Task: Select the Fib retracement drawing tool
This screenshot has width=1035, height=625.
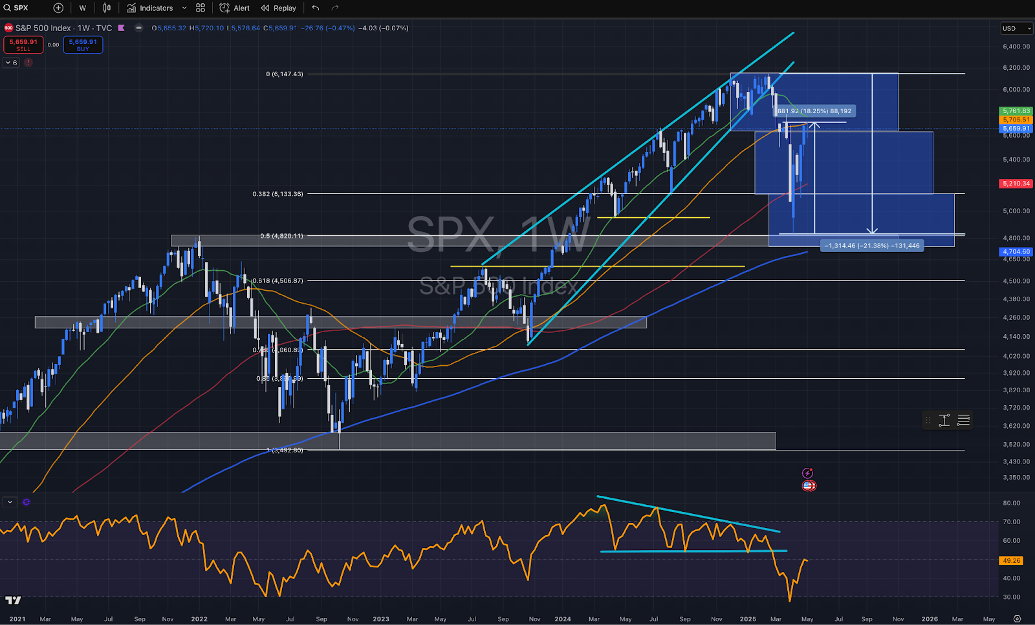Action: point(963,420)
